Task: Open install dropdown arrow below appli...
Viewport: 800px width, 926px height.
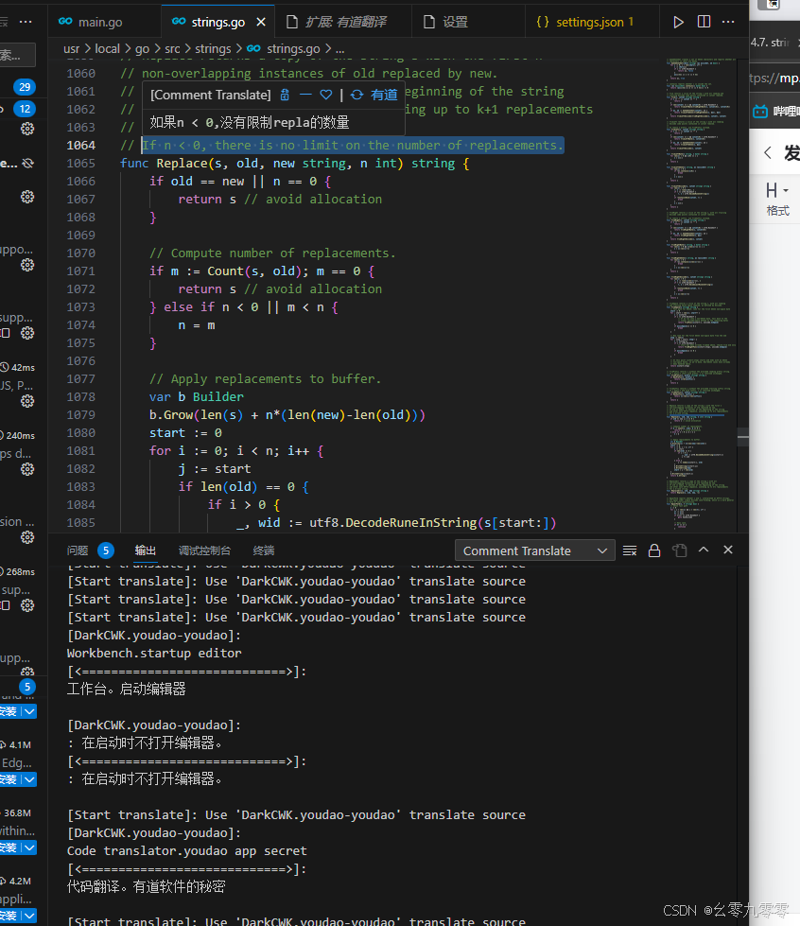Action: [29, 916]
